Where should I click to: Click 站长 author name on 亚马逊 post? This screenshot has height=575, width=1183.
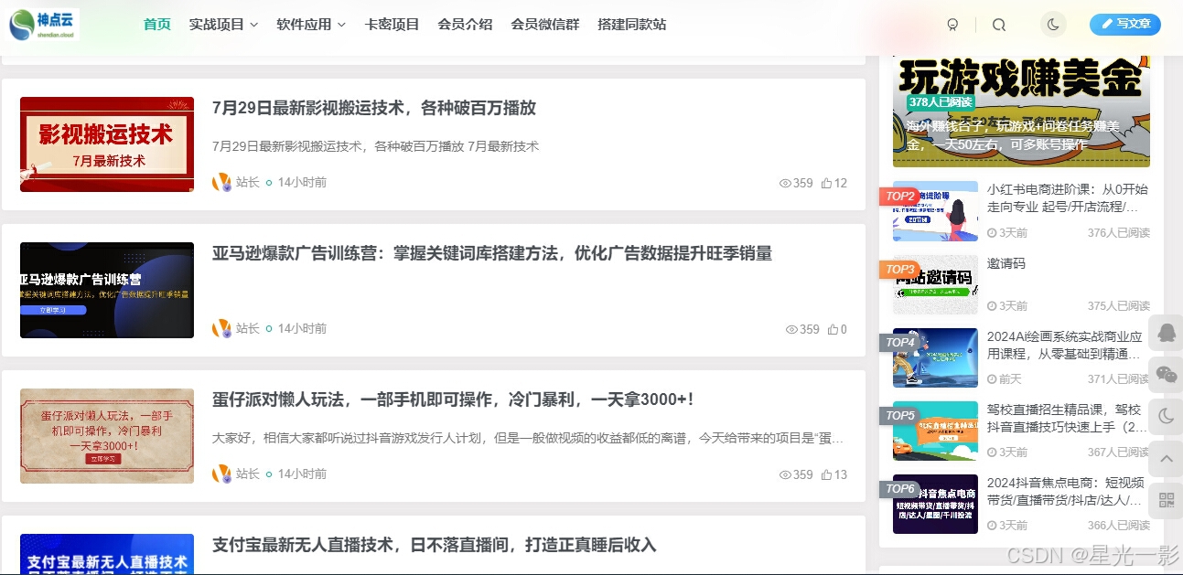248,328
